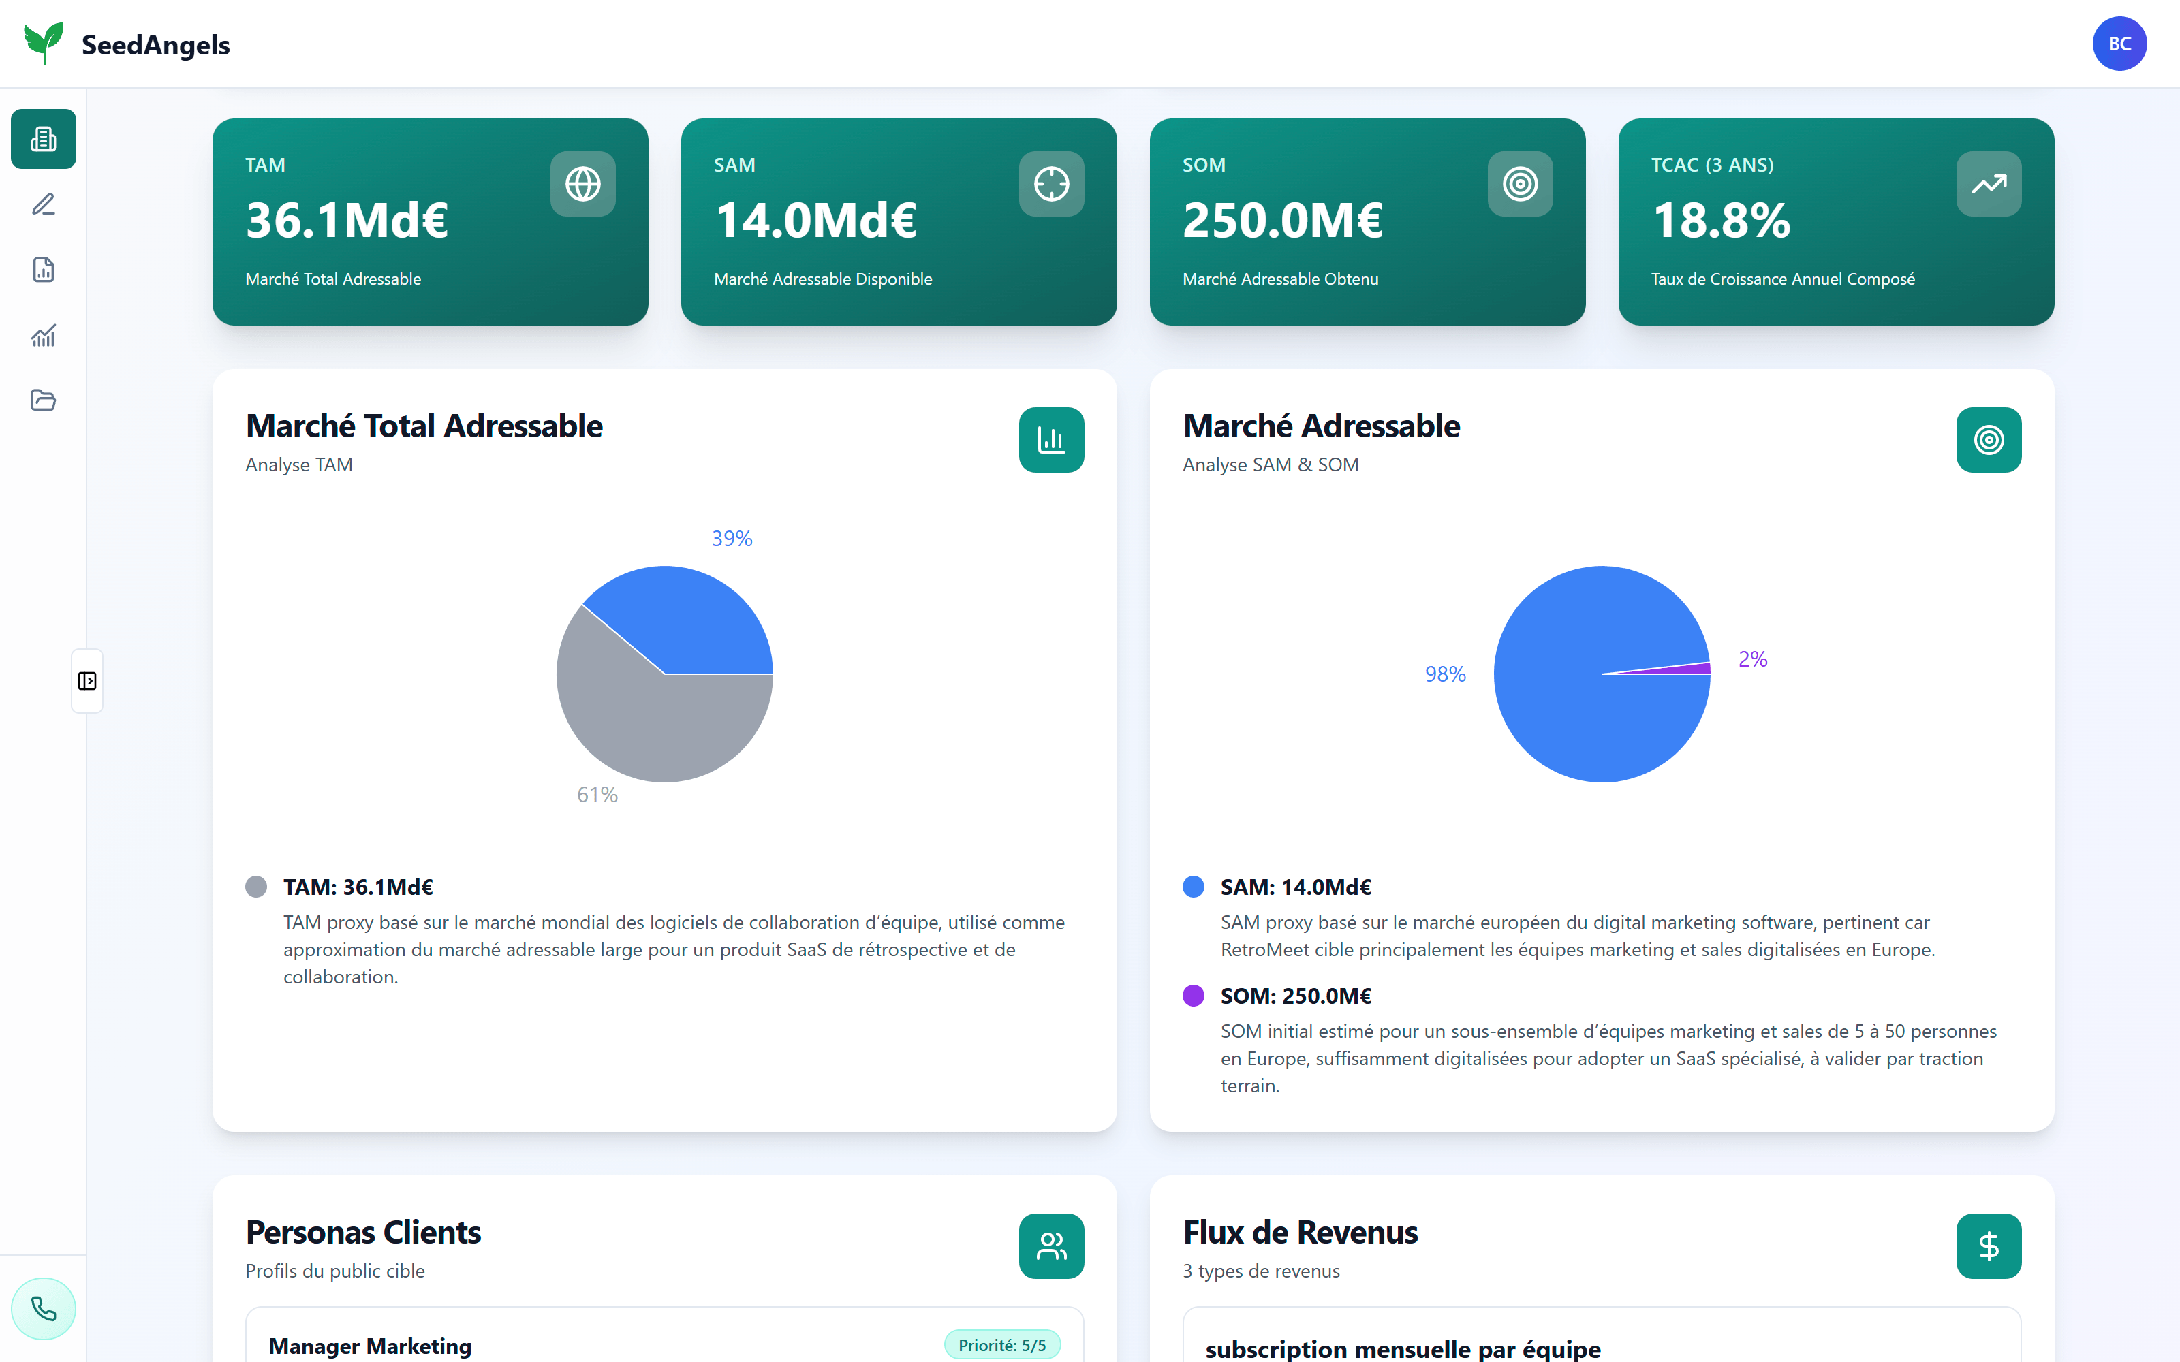Open the pencil edit sidebar icon
Screen dimensions: 2180x1362
43,204
